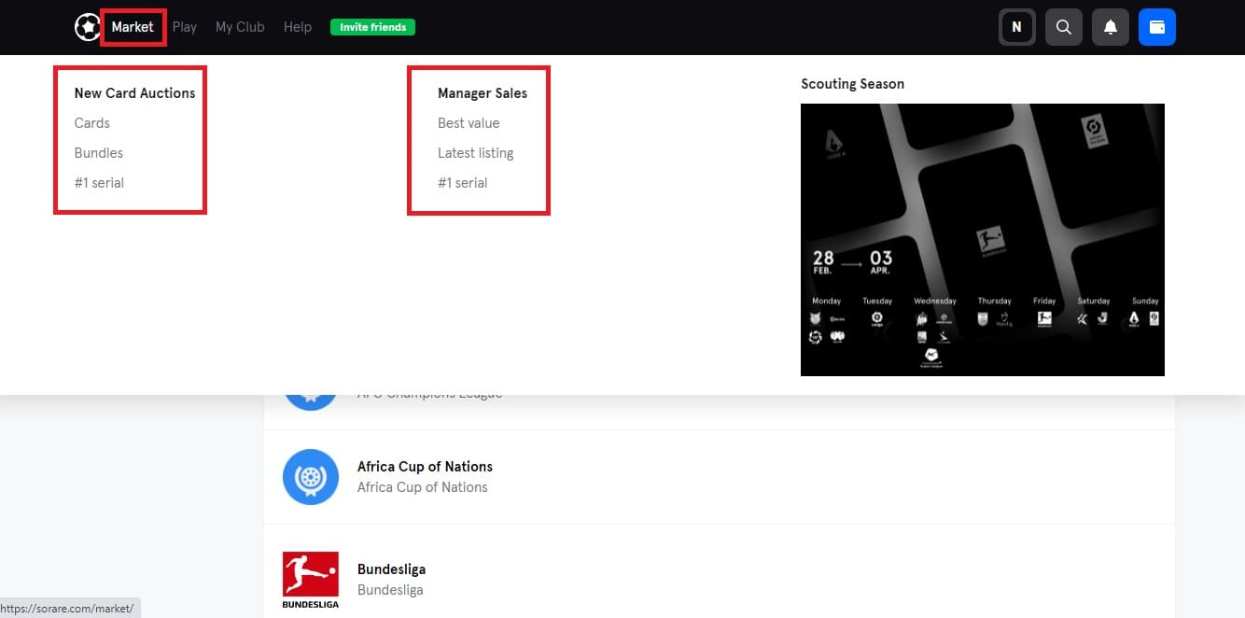
Task: Select Cards under New Card Auctions
Action: coord(92,123)
